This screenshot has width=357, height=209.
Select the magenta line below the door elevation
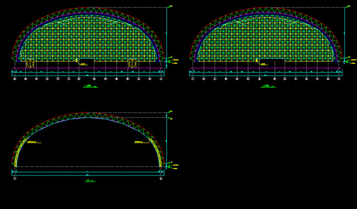[88, 68]
